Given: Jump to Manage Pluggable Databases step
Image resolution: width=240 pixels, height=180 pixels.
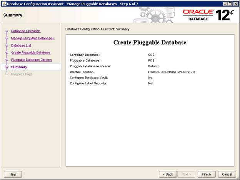Looking at the screenshot, I should click(x=32, y=38).
